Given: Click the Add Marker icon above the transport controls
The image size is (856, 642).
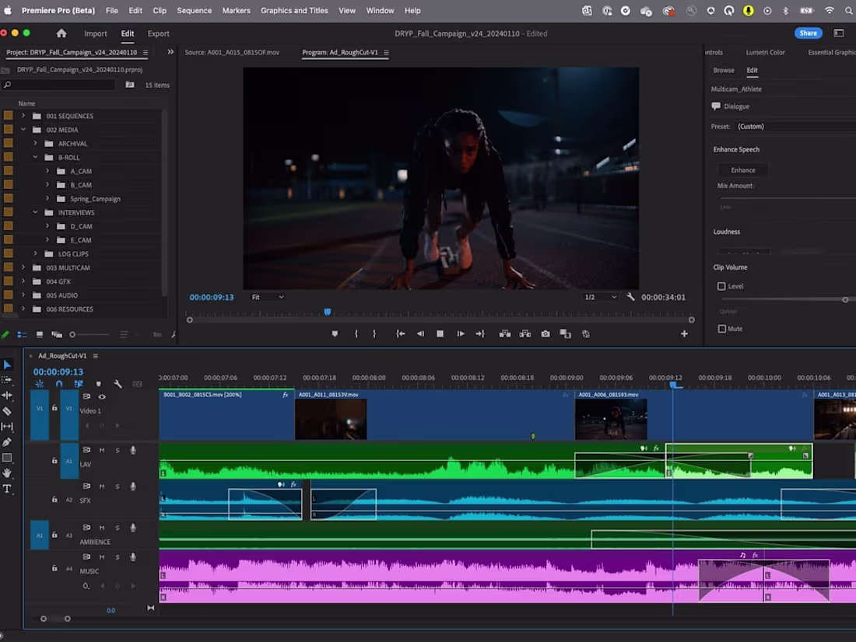Looking at the screenshot, I should pyautogui.click(x=335, y=333).
